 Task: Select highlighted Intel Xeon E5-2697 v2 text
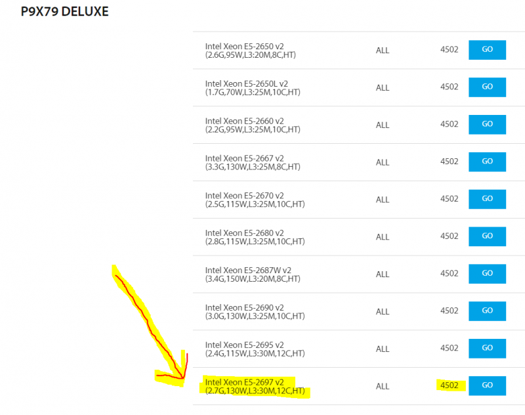244,382
